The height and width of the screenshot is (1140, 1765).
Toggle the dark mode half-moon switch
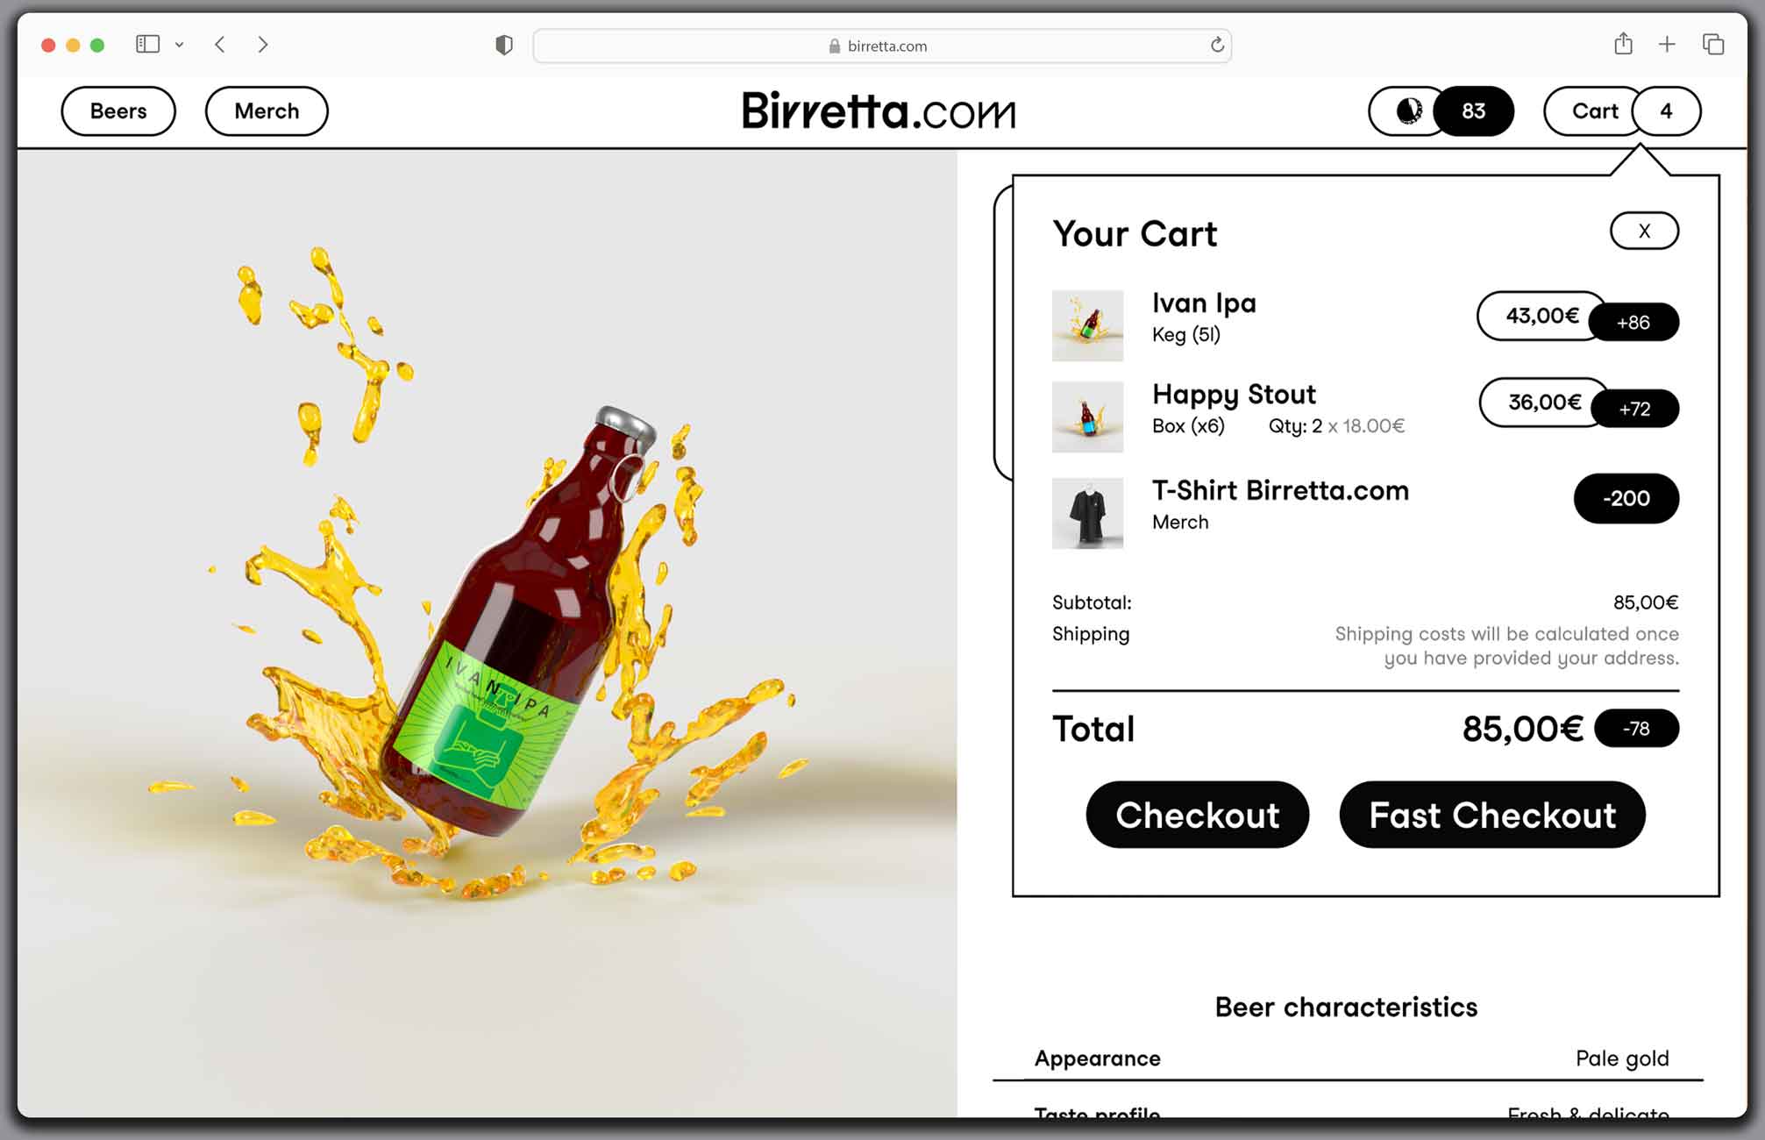pyautogui.click(x=1407, y=111)
